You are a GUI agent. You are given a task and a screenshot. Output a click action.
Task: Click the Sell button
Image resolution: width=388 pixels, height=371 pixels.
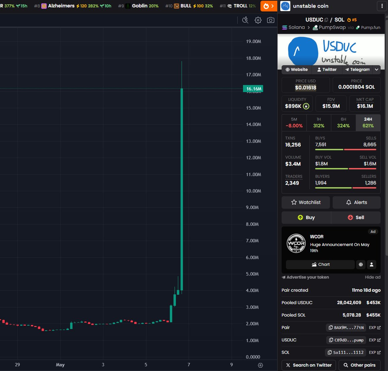356,218
